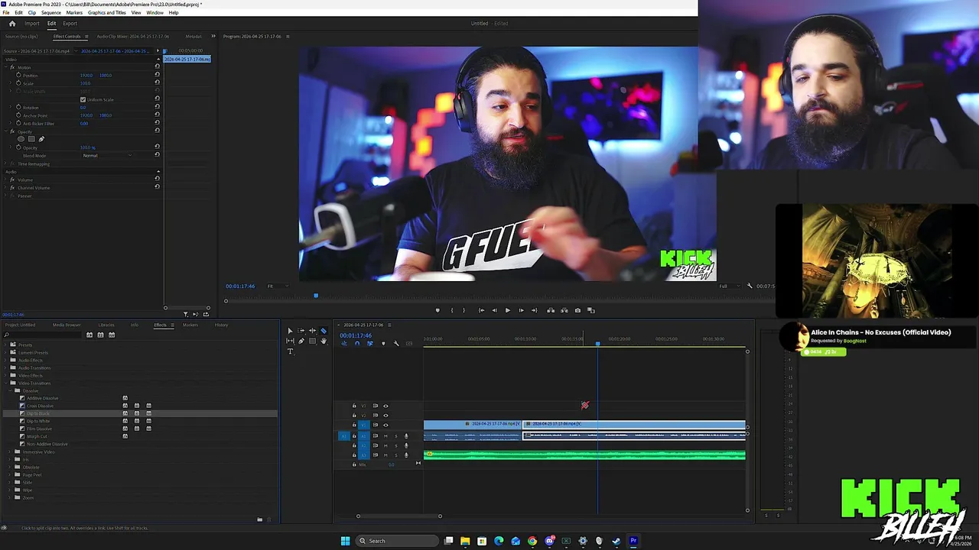
Task: Toggle V2 track output eye icon
Action: pyautogui.click(x=385, y=416)
